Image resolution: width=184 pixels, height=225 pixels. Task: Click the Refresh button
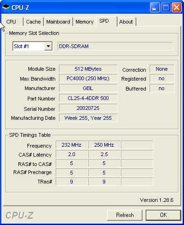click(x=125, y=215)
